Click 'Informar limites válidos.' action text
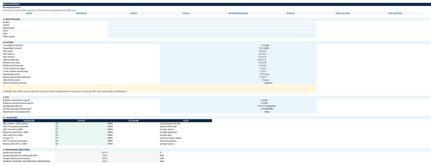Screen dimensions: 431x165 click(x=171, y=138)
